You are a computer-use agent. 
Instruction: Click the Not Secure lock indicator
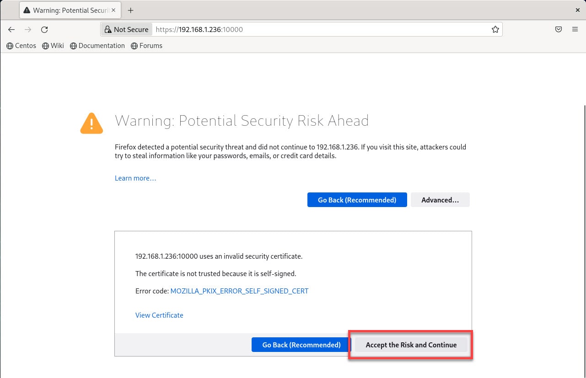tap(127, 29)
